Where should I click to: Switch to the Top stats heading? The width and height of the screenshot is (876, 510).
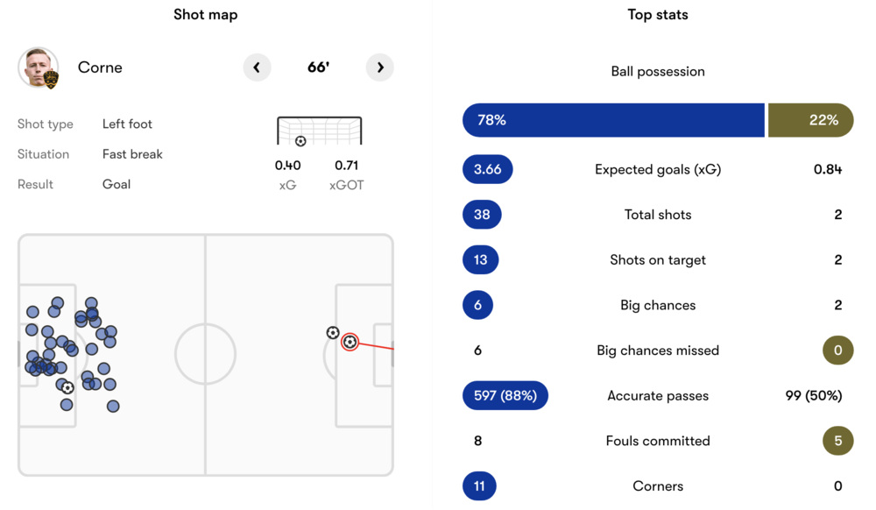[658, 14]
